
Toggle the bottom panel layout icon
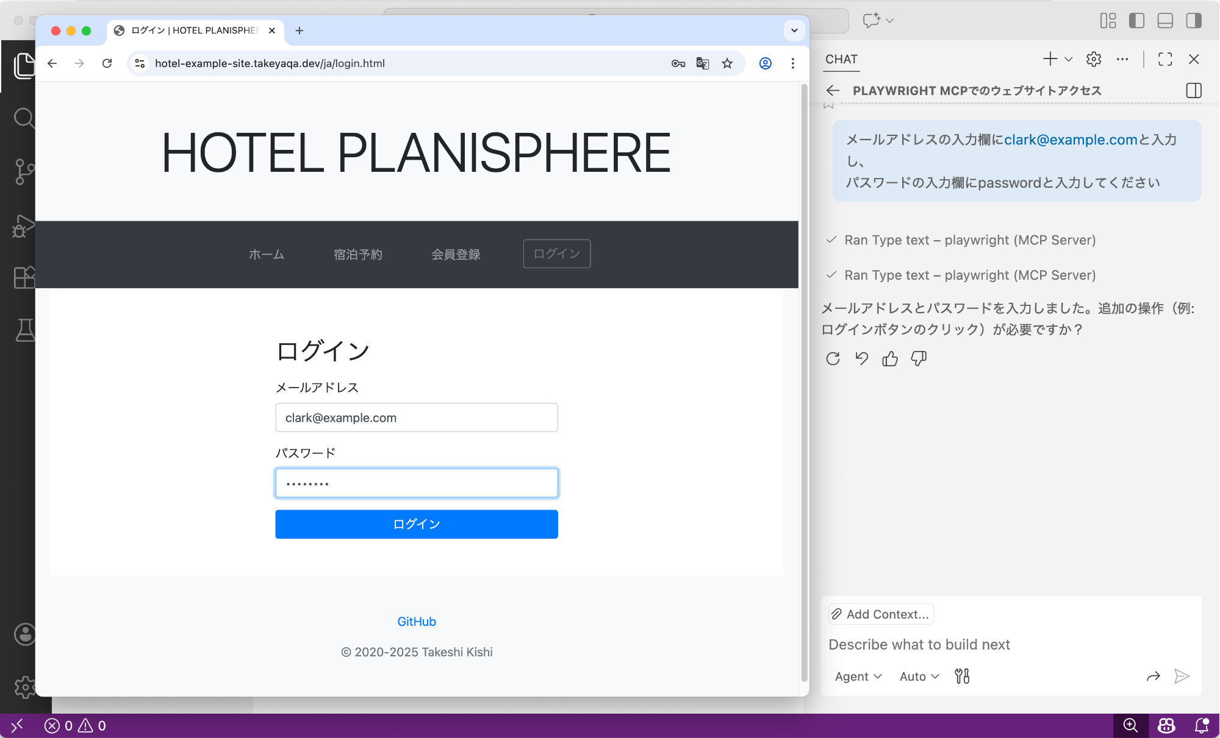[x=1165, y=21]
